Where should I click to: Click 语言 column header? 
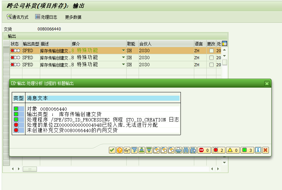click(x=200, y=44)
